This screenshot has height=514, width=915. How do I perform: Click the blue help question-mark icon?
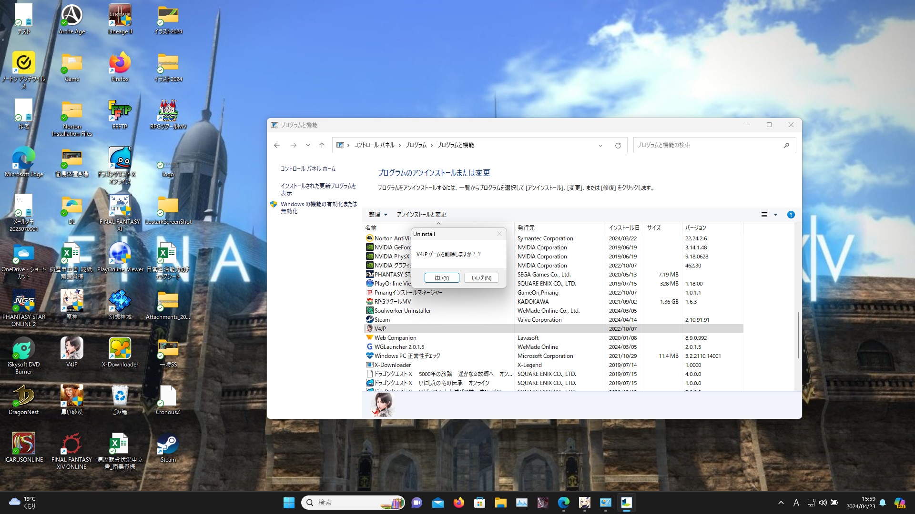[x=791, y=215]
